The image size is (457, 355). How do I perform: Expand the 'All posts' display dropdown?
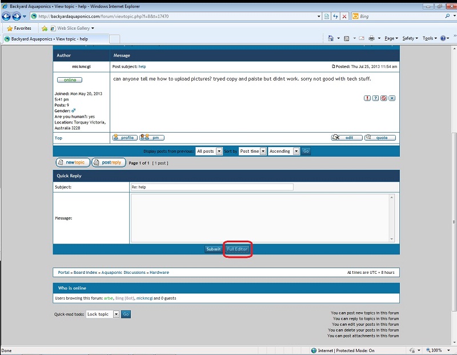[x=206, y=151]
